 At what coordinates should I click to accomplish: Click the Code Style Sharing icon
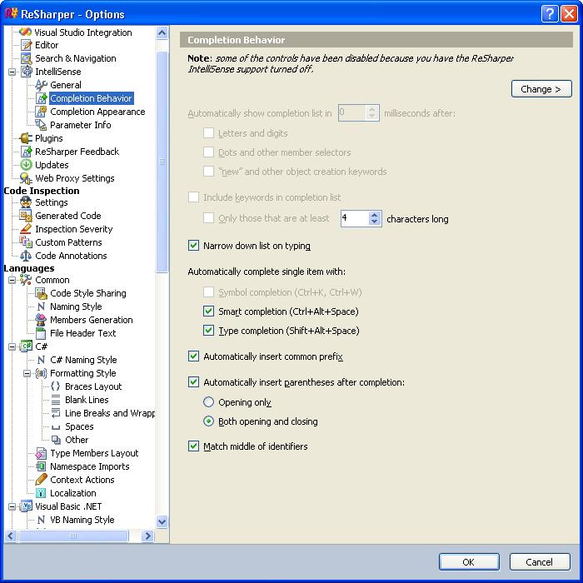pos(41,293)
